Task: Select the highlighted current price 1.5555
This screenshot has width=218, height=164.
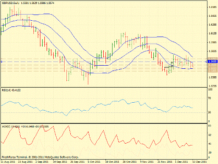Action: pyautogui.click(x=213, y=62)
